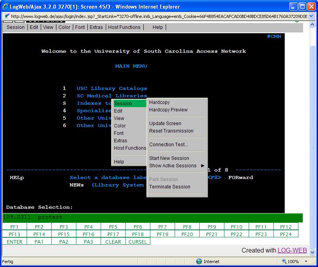Screen dimensions: 318x267
Task: Open the Session menu in the top menu bar
Action: tap(15, 27)
